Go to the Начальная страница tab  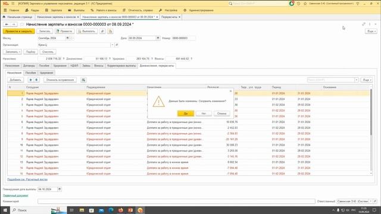click(x=17, y=17)
